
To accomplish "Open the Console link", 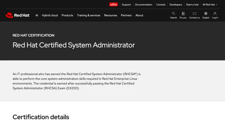I will click(161, 5).
